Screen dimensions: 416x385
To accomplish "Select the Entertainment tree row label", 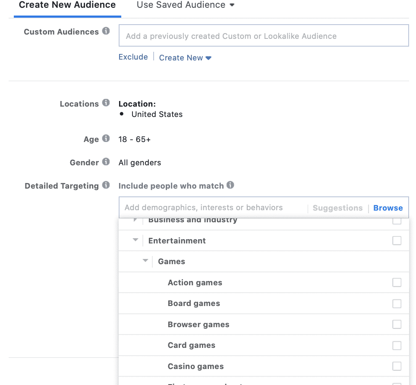I will 177,241.
